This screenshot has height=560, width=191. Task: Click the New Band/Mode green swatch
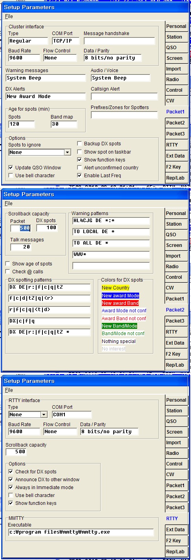(x=119, y=326)
